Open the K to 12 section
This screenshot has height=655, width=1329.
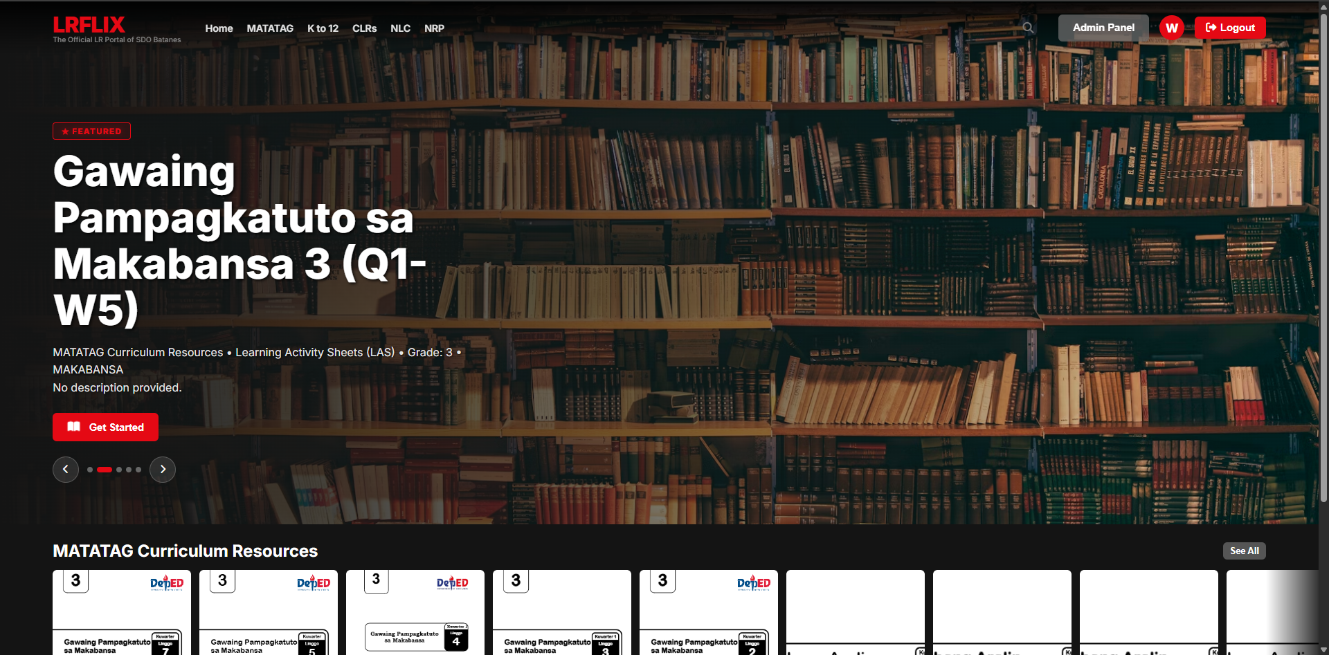tap(323, 28)
